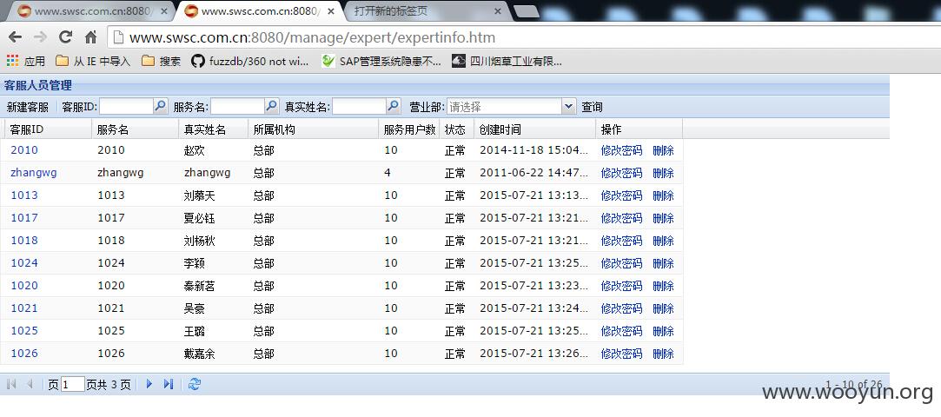Delete the customer 1026 row
The width and height of the screenshot is (941, 417).
(663, 354)
